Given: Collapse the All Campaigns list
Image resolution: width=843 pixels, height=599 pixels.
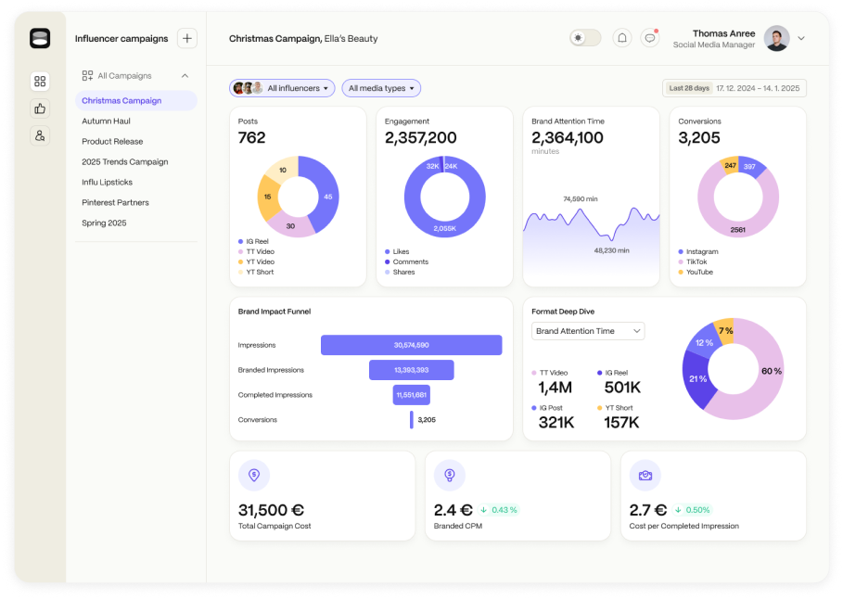Looking at the screenshot, I should (185, 76).
